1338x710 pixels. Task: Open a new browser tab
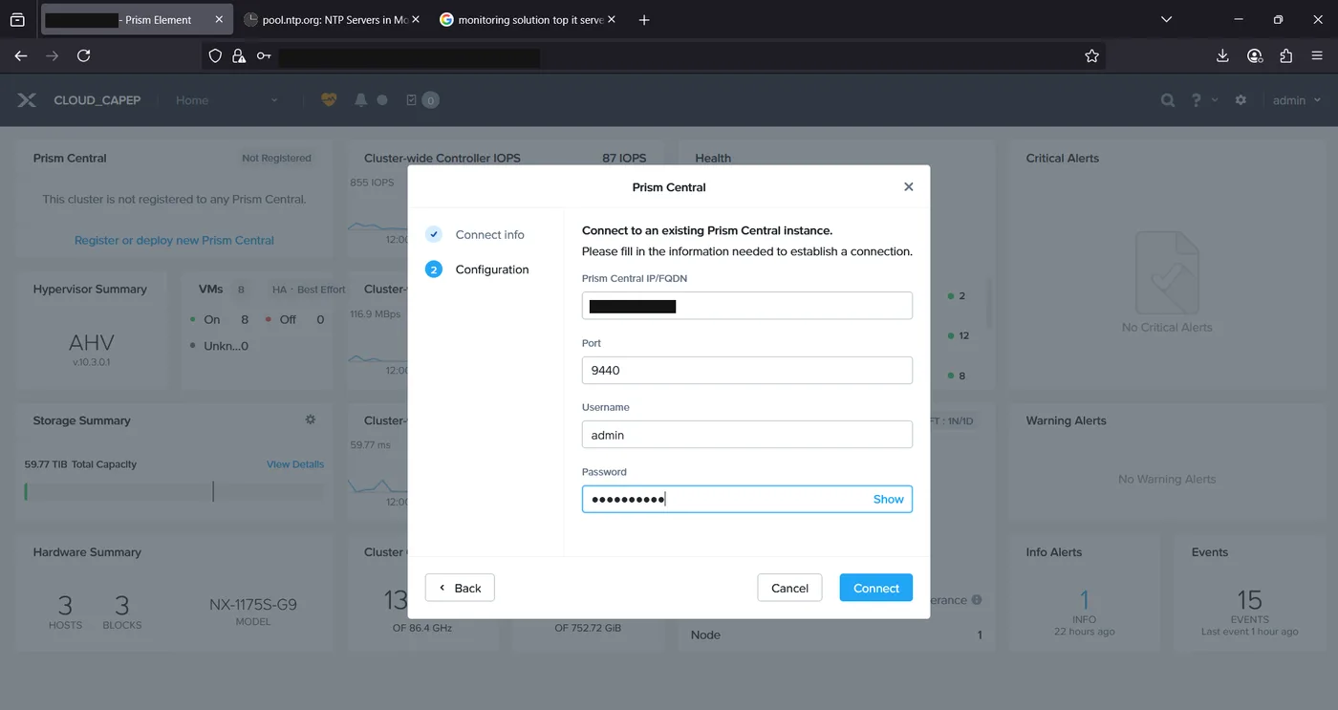pyautogui.click(x=644, y=19)
